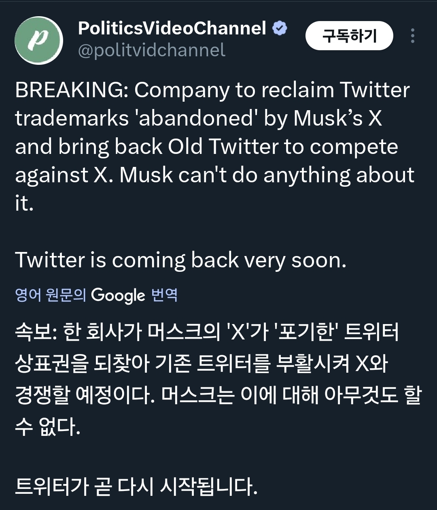Click the 속보 word in Korean translation
437x510 pixels.
[x=33, y=333]
